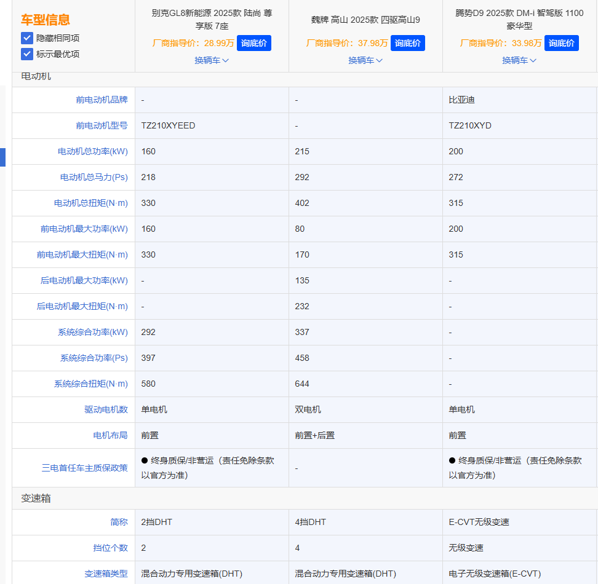
Task: Open the 后电动机最大扭矩(N·m) parameter link
Action: point(82,306)
